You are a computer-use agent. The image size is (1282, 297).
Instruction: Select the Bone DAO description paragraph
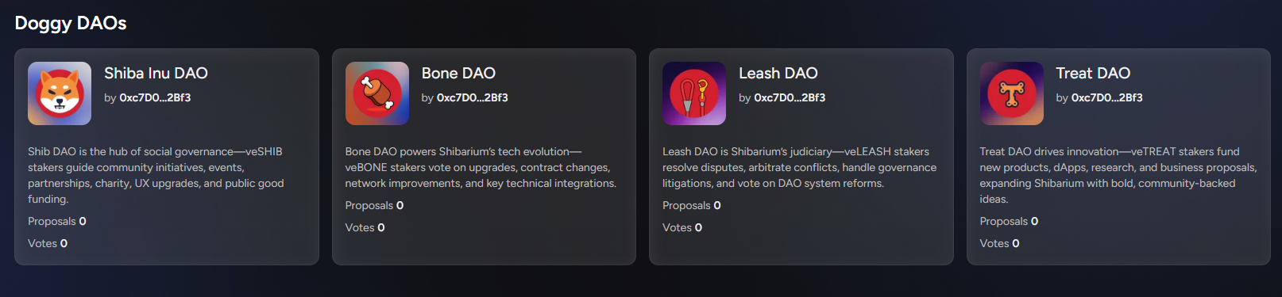coord(481,167)
